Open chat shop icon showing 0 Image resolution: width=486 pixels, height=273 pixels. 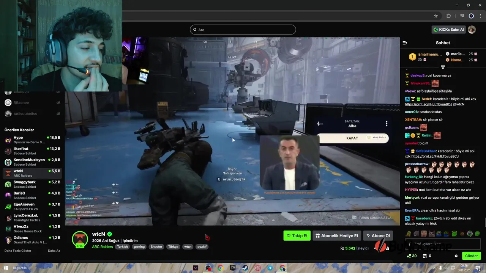click(x=427, y=256)
